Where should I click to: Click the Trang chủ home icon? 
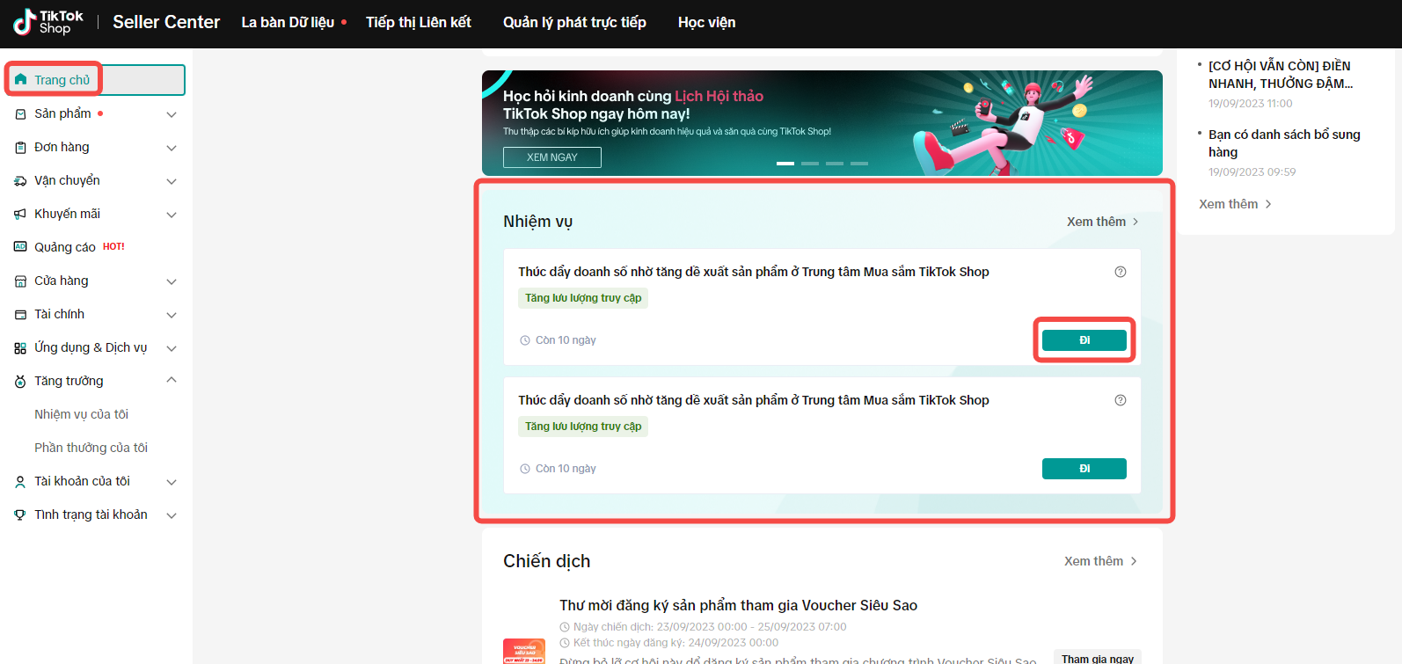tap(21, 79)
